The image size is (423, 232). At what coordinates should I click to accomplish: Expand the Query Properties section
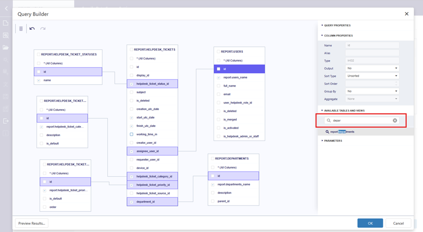pyautogui.click(x=337, y=25)
